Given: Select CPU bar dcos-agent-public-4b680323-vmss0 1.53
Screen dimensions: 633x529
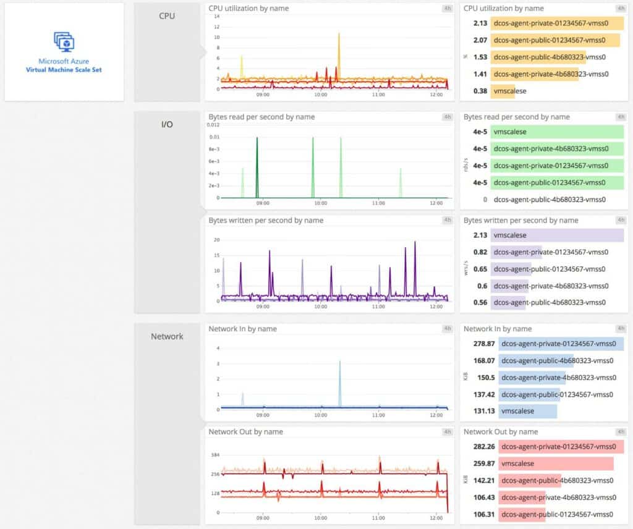Looking at the screenshot, I should [x=538, y=57].
